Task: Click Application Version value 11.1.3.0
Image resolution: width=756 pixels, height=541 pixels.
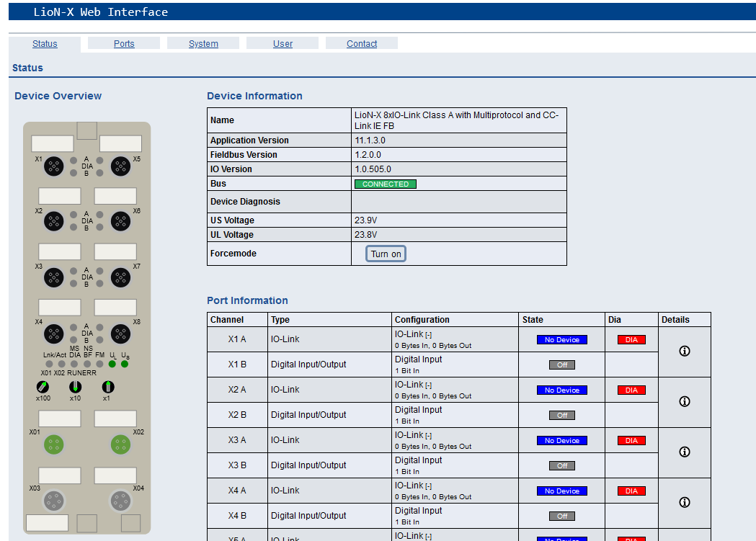Action: click(370, 140)
